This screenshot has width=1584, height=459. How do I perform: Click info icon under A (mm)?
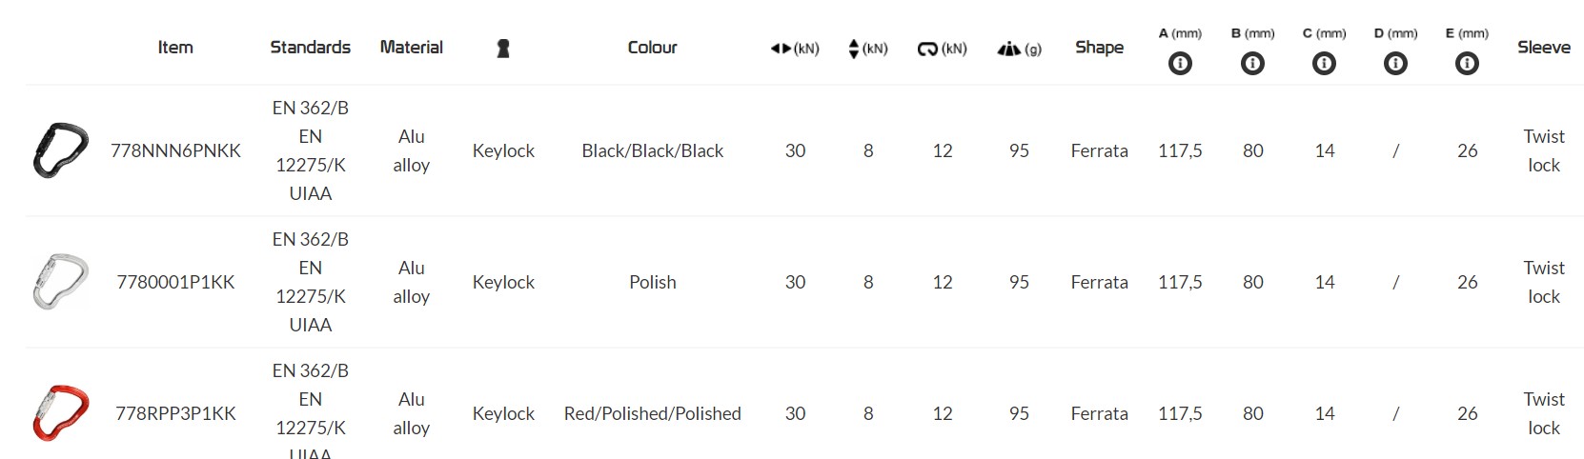click(1180, 64)
